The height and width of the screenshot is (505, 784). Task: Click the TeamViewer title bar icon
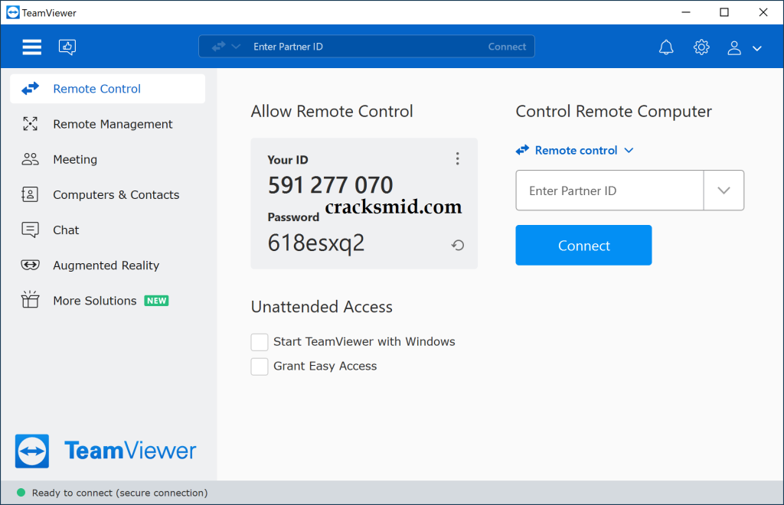coord(13,12)
